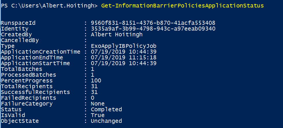The image size is (283, 128).
Task: Click the CancelledBy field label
Action: coord(20,40)
